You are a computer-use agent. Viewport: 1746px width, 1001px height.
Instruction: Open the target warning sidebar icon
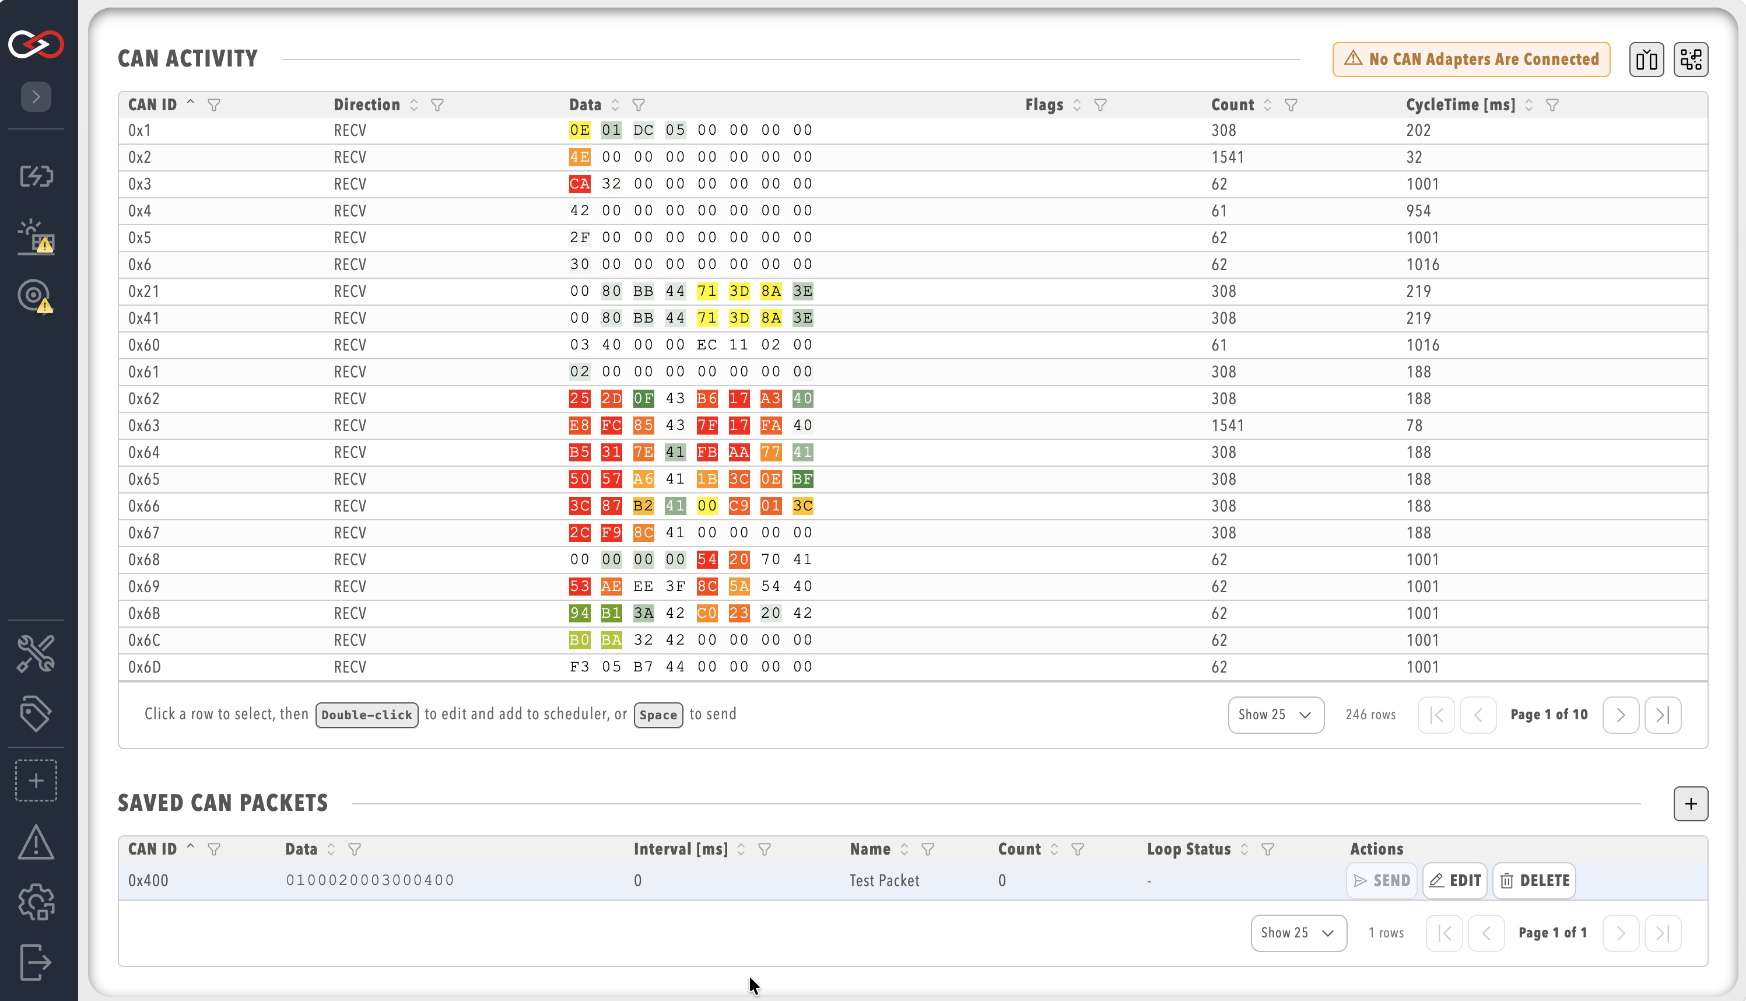36,296
